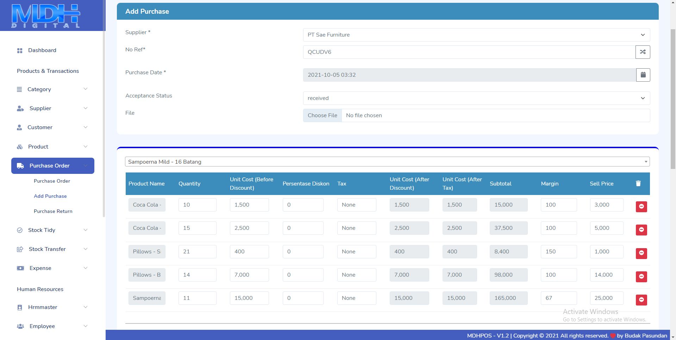Click the Choose File button
This screenshot has width=676, height=340.
pyautogui.click(x=322, y=115)
